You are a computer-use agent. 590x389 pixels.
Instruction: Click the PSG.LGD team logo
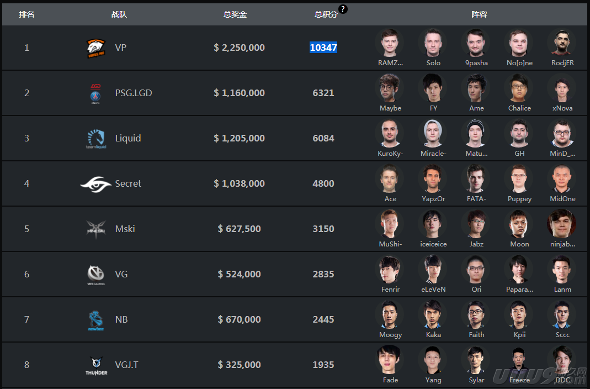(x=95, y=93)
